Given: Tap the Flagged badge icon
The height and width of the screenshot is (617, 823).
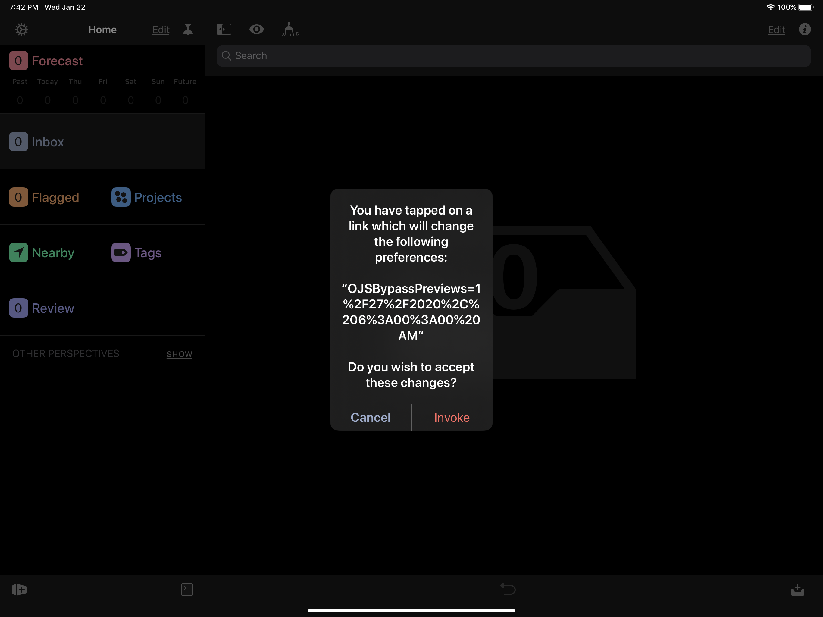Looking at the screenshot, I should pyautogui.click(x=18, y=197).
